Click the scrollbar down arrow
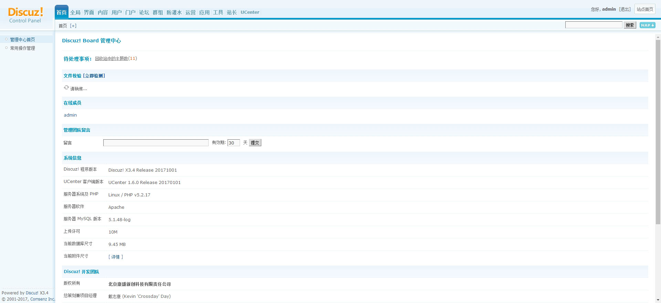661x303 pixels. pyautogui.click(x=658, y=300)
